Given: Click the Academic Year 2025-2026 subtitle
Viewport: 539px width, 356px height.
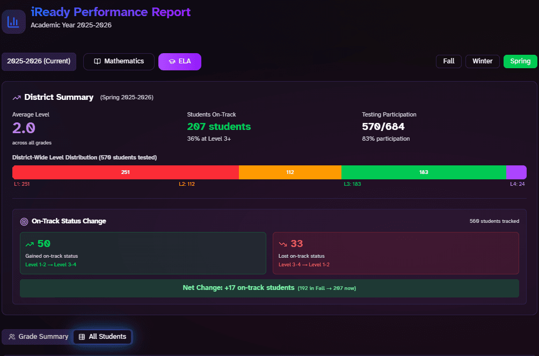Looking at the screenshot, I should pyautogui.click(x=71, y=25).
